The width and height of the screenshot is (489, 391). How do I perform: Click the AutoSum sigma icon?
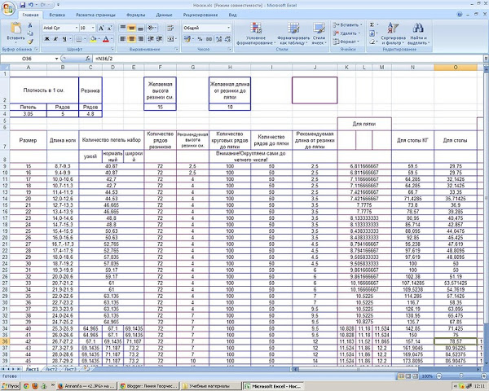tap(372, 24)
